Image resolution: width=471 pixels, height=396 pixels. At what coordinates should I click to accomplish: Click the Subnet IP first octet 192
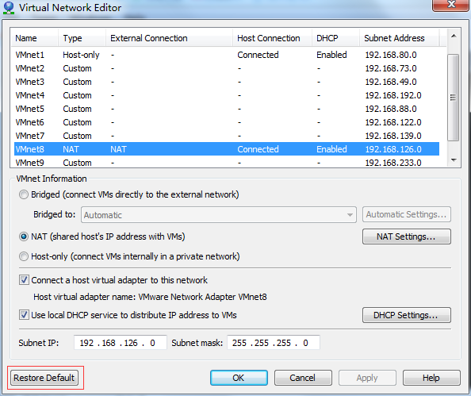click(x=86, y=343)
